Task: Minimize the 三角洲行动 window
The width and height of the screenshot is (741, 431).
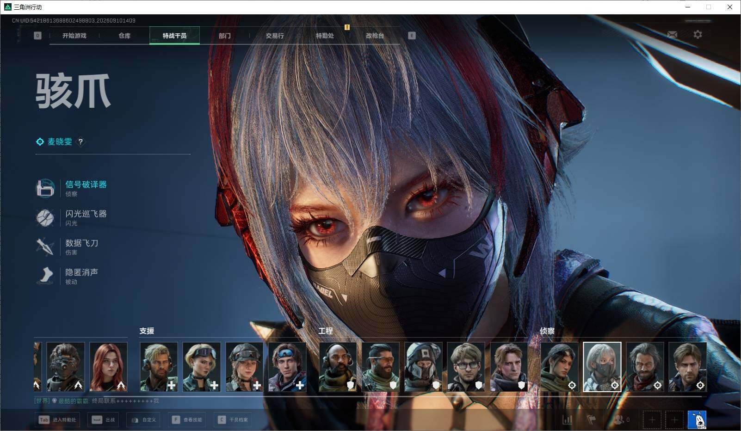Action: [688, 7]
